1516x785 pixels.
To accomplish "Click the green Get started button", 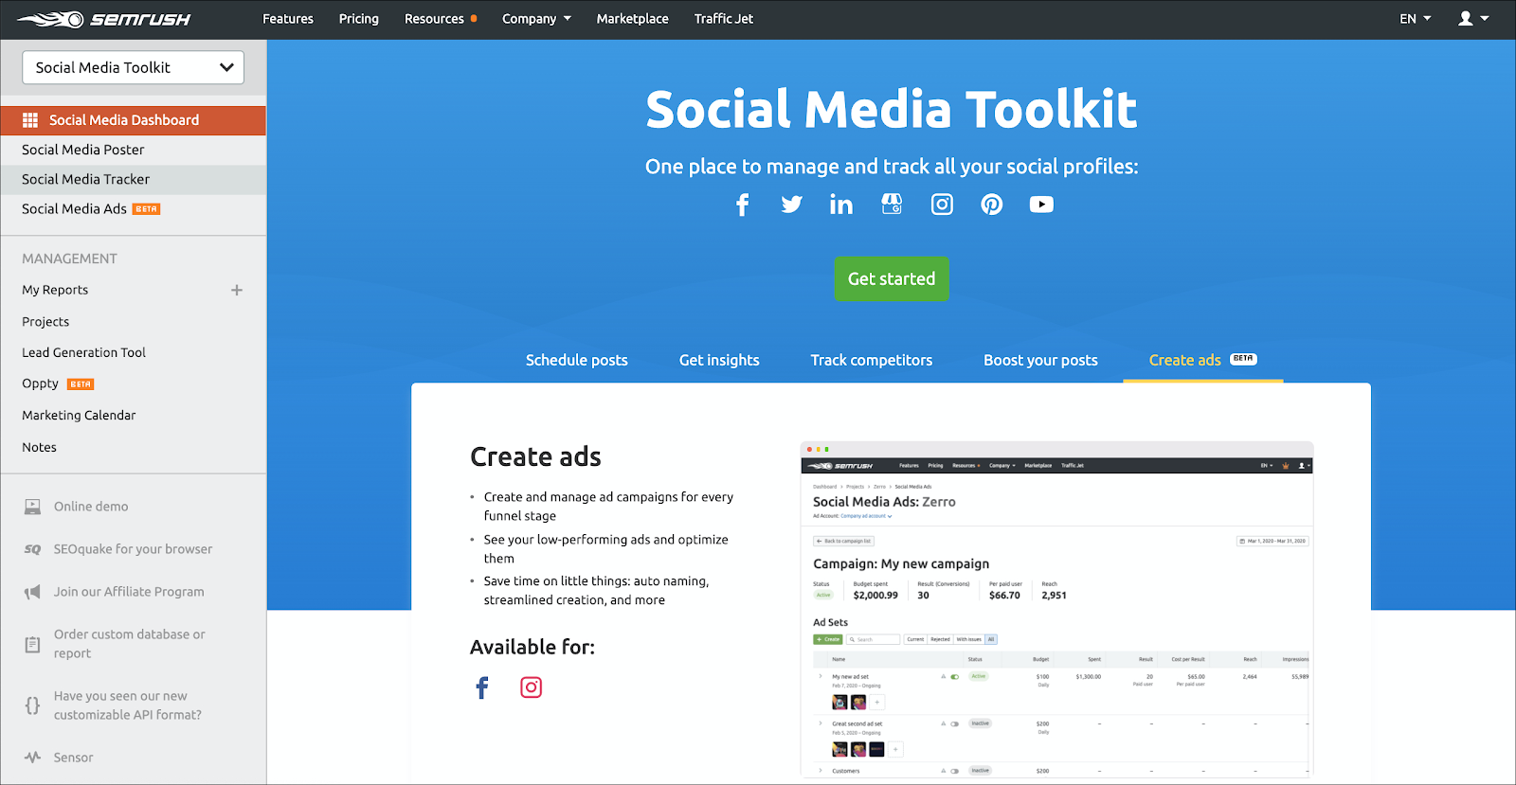I will 892,279.
